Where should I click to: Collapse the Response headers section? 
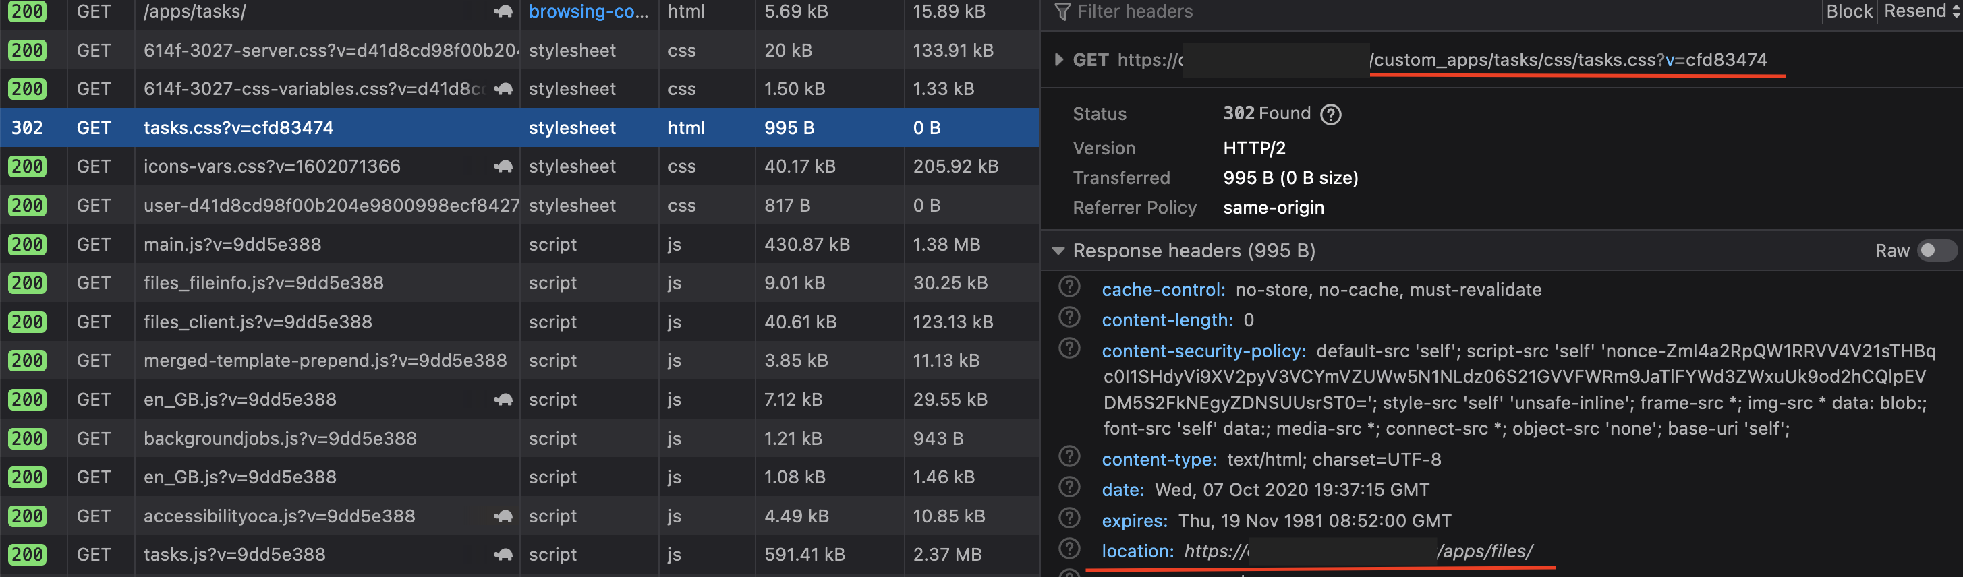[1058, 251]
